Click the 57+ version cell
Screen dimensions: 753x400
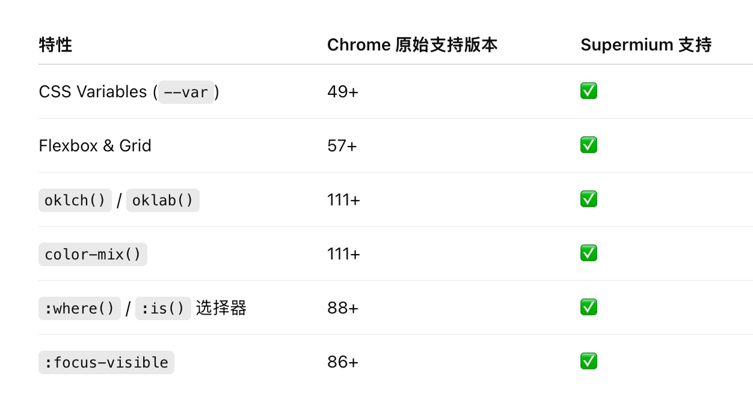coord(342,146)
